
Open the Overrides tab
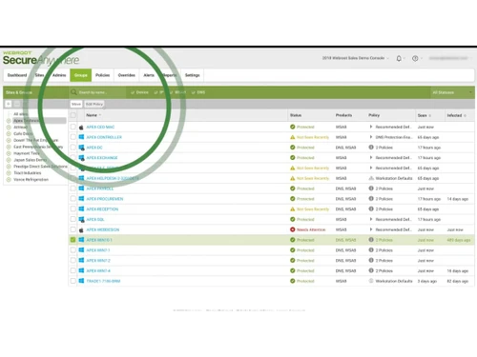tap(127, 75)
